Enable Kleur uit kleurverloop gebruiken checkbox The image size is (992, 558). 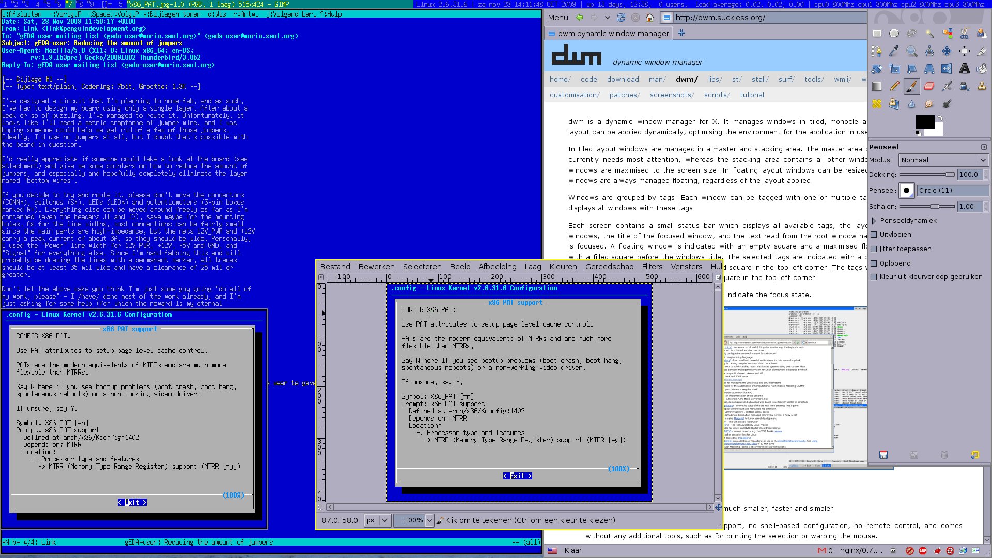[x=874, y=277]
